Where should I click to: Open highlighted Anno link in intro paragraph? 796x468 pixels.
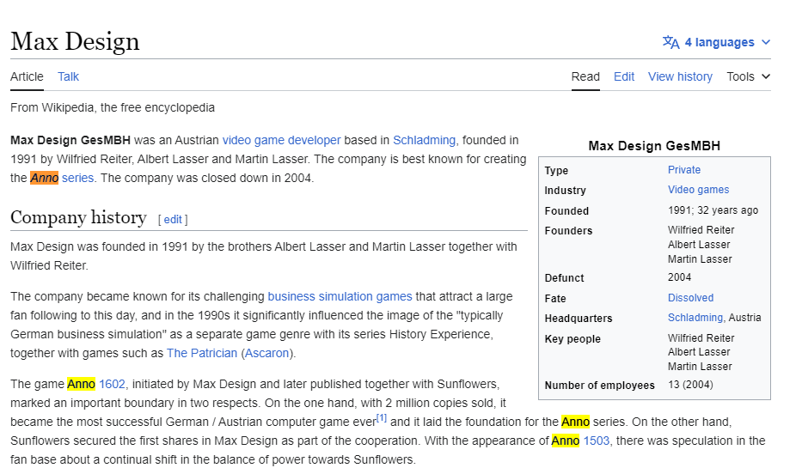point(44,178)
